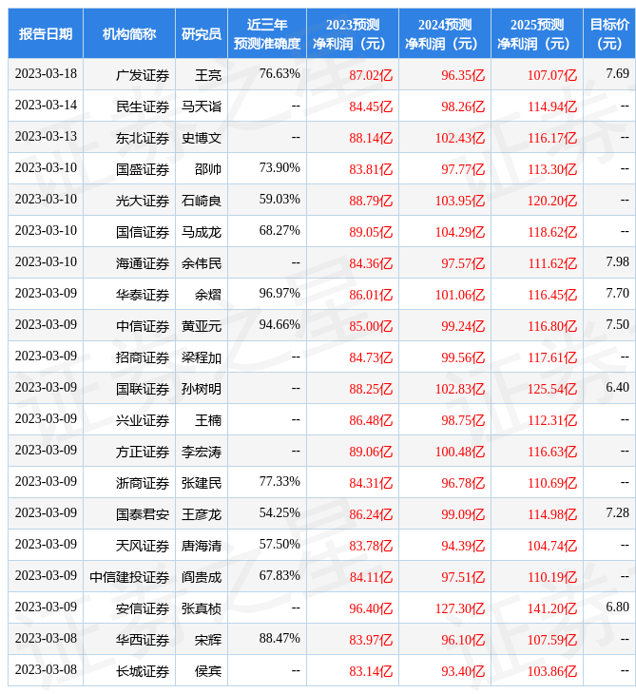Screen dimensions: 636x694
Task: Click the 研究员 column header
Action: pyautogui.click(x=202, y=33)
